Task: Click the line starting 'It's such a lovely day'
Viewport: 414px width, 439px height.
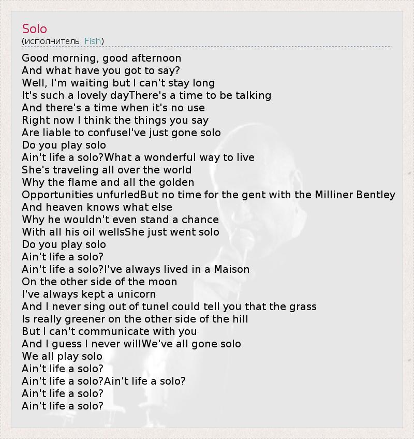Action: click(x=146, y=95)
